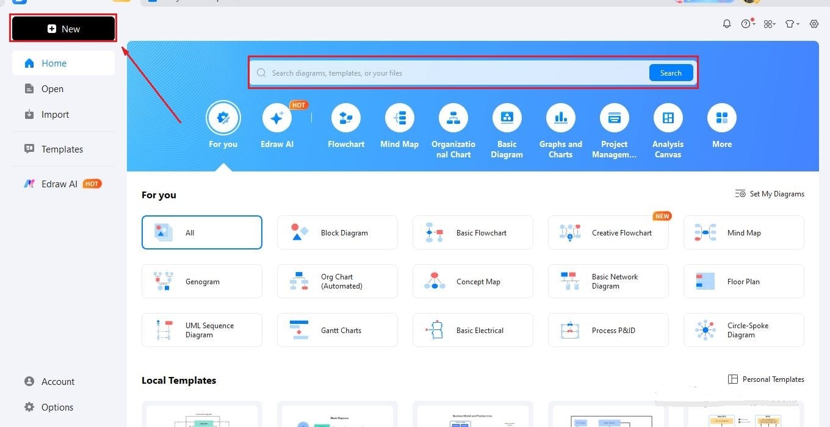Keep the All filter selected
The image size is (830, 427).
(201, 232)
